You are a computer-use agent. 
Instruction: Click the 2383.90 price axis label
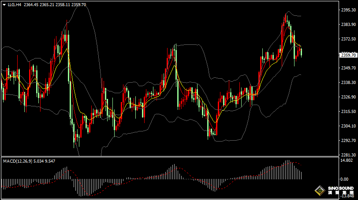click(348, 25)
